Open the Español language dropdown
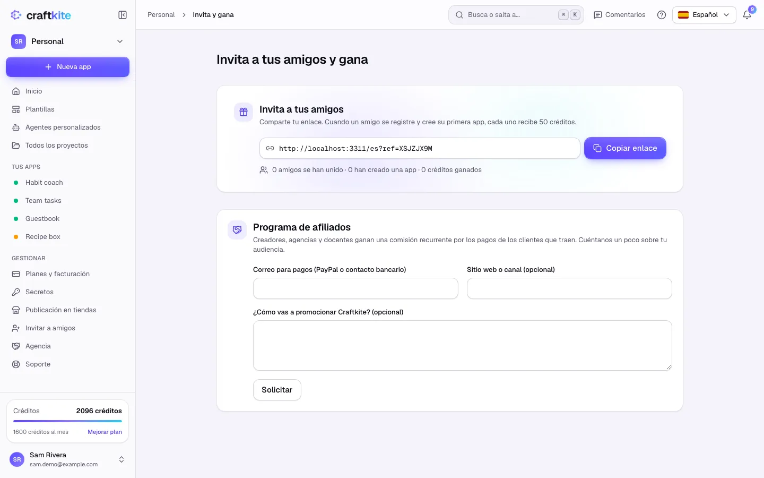 click(704, 15)
